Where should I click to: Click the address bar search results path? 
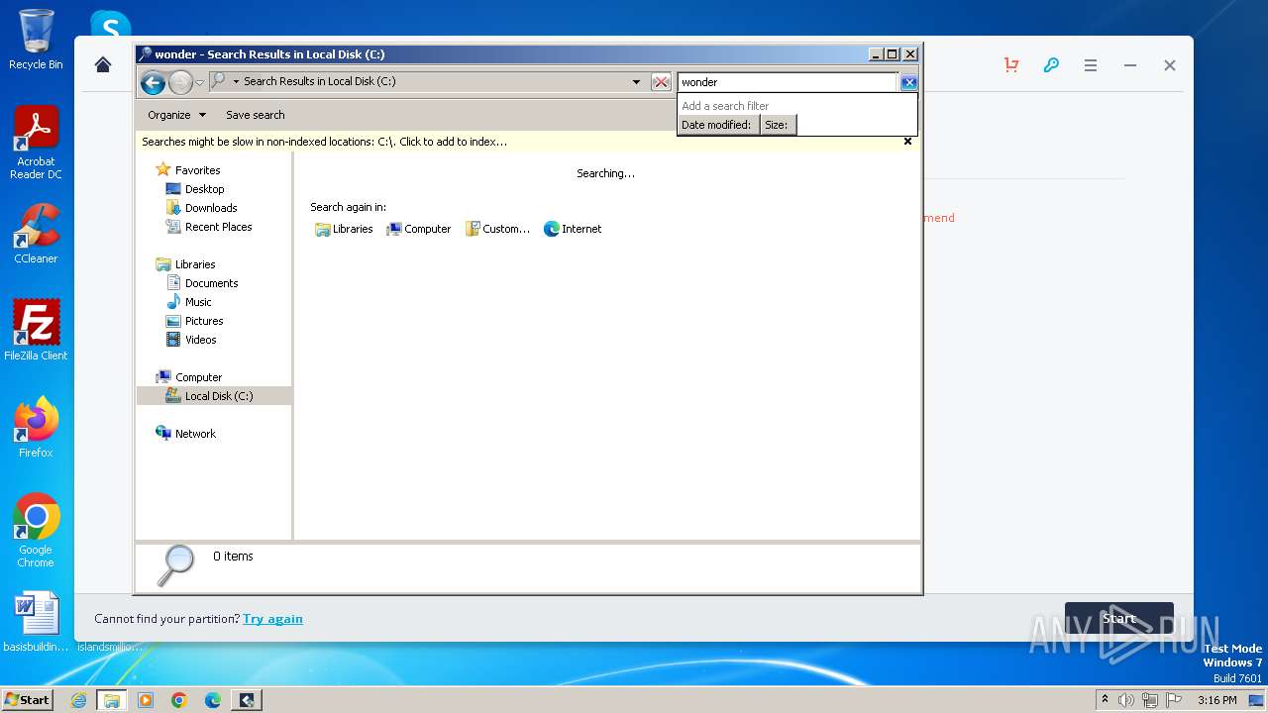tap(320, 81)
